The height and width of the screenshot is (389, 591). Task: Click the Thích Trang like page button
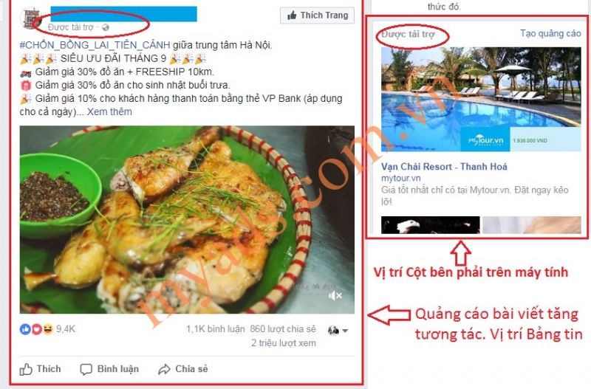click(317, 16)
